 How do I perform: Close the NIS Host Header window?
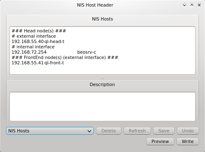click(199, 5)
